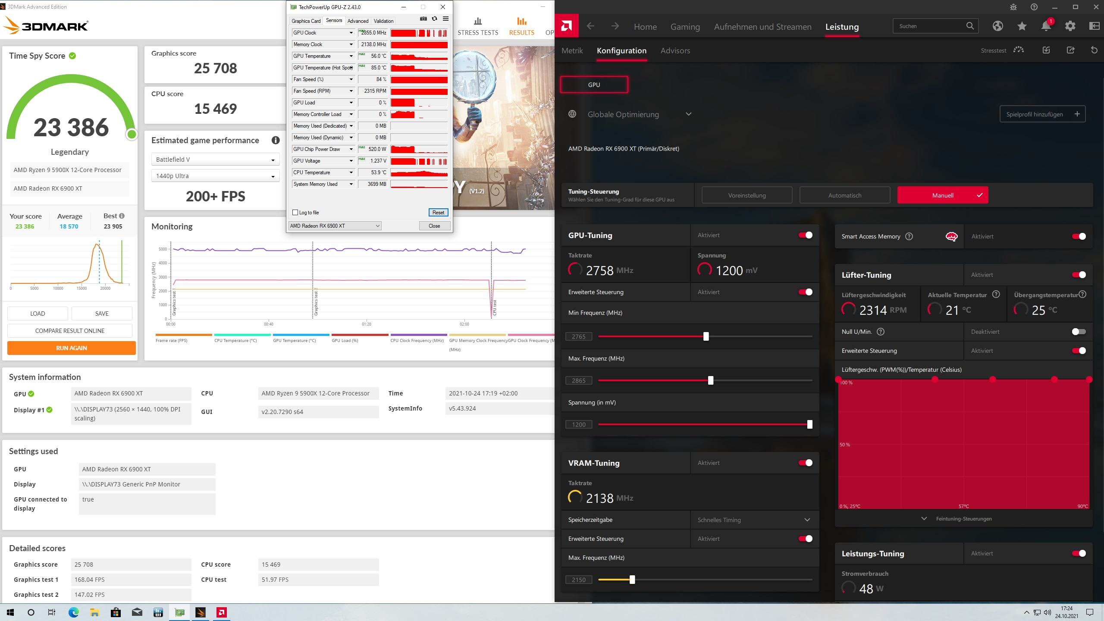Click COMPARE RESULT ONLINE
1104x621 pixels.
coord(70,331)
